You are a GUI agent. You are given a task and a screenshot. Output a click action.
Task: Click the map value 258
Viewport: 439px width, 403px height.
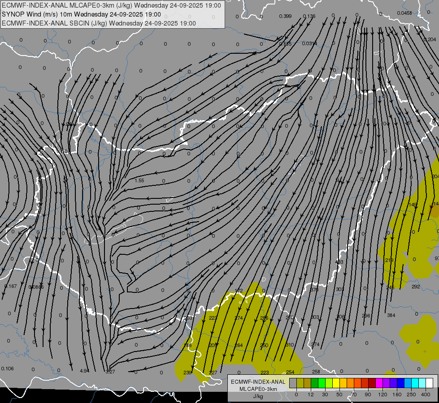click(x=316, y=372)
